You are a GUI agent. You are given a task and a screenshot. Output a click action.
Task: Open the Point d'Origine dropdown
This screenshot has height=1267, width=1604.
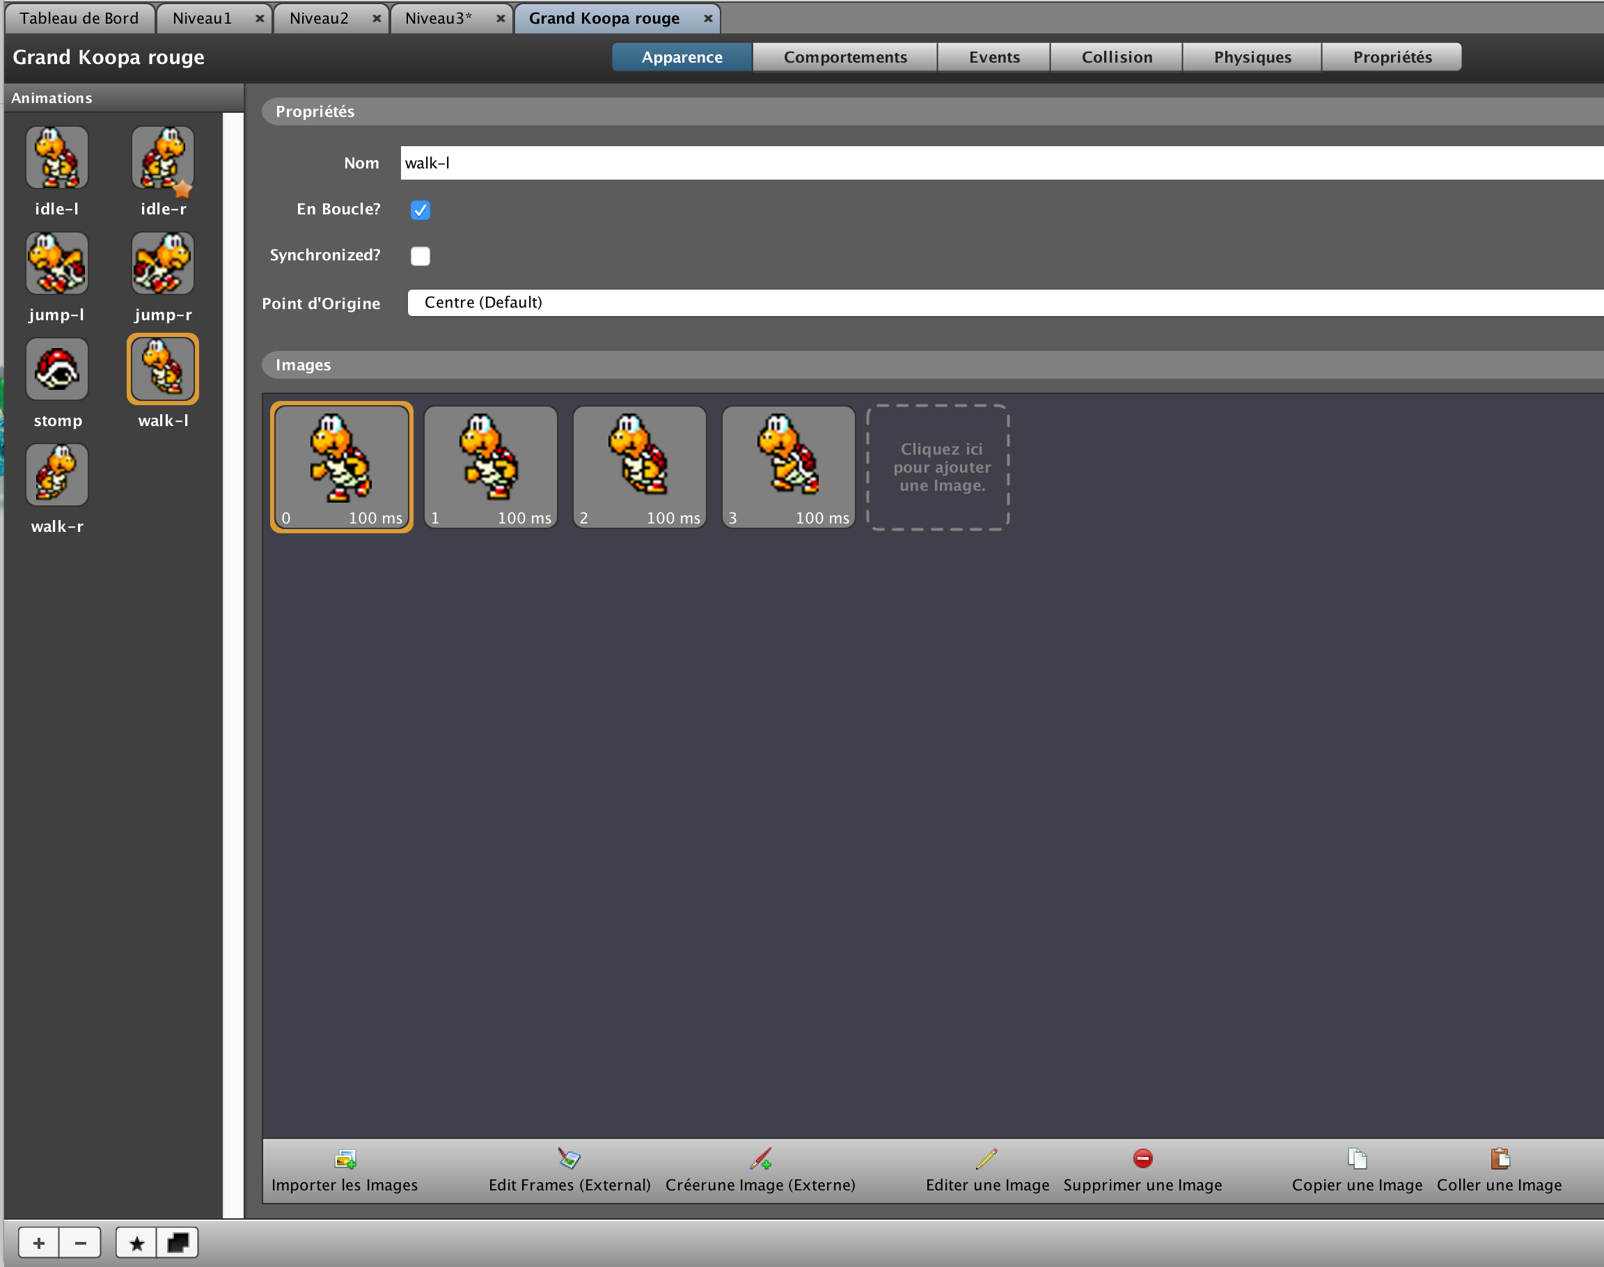pyautogui.click(x=1005, y=303)
